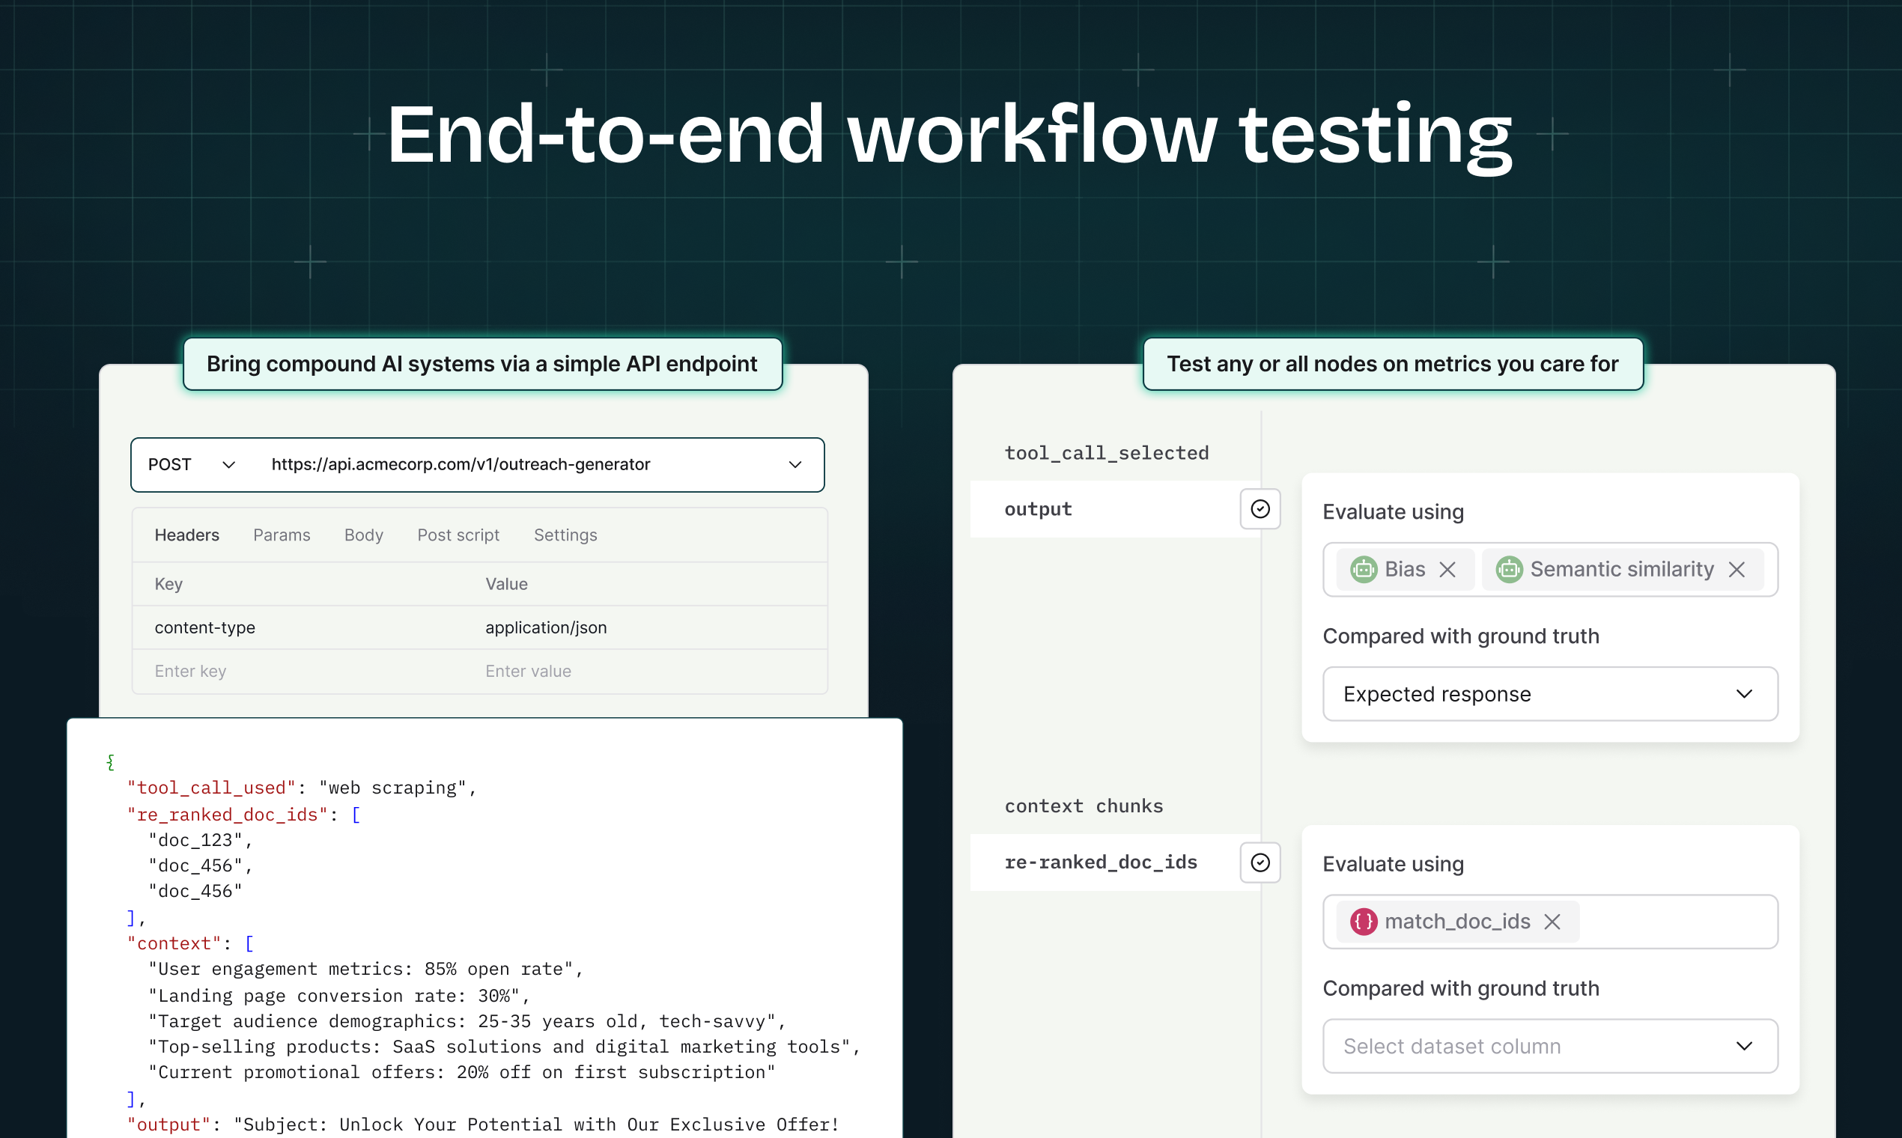1902x1138 pixels.
Task: Expand the endpoint URL dropdown chevron
Action: point(795,465)
